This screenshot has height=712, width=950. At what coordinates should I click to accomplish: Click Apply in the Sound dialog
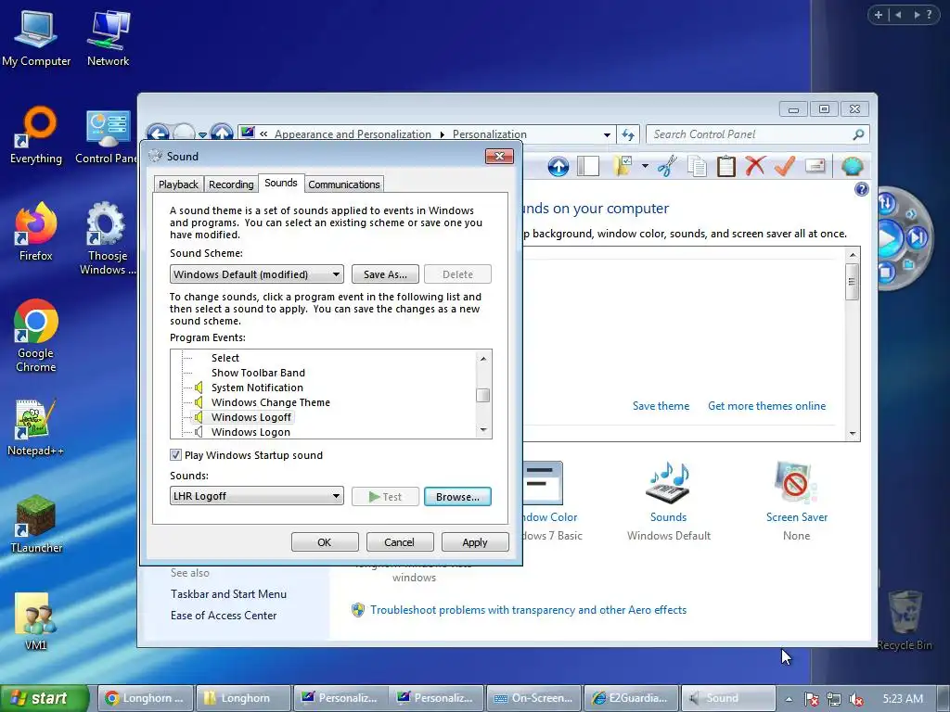[x=474, y=541]
